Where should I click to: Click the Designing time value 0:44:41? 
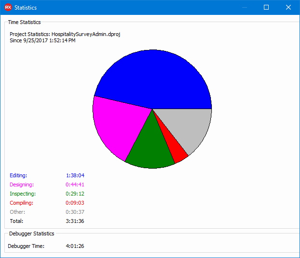75,184
